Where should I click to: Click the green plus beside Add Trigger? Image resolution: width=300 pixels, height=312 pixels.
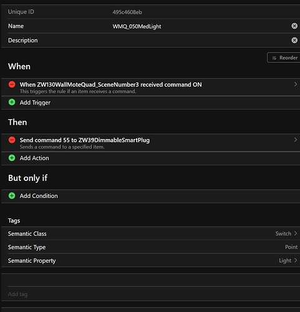click(12, 102)
